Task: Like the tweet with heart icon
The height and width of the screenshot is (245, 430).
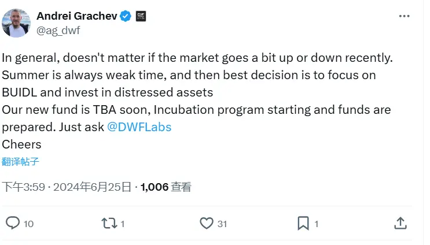Action: click(x=206, y=223)
